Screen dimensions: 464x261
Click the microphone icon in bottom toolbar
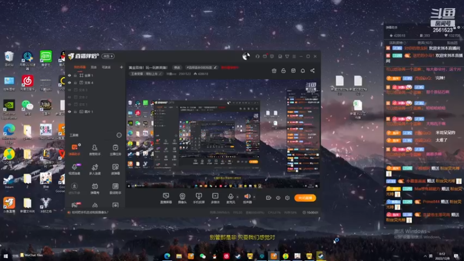point(230,196)
